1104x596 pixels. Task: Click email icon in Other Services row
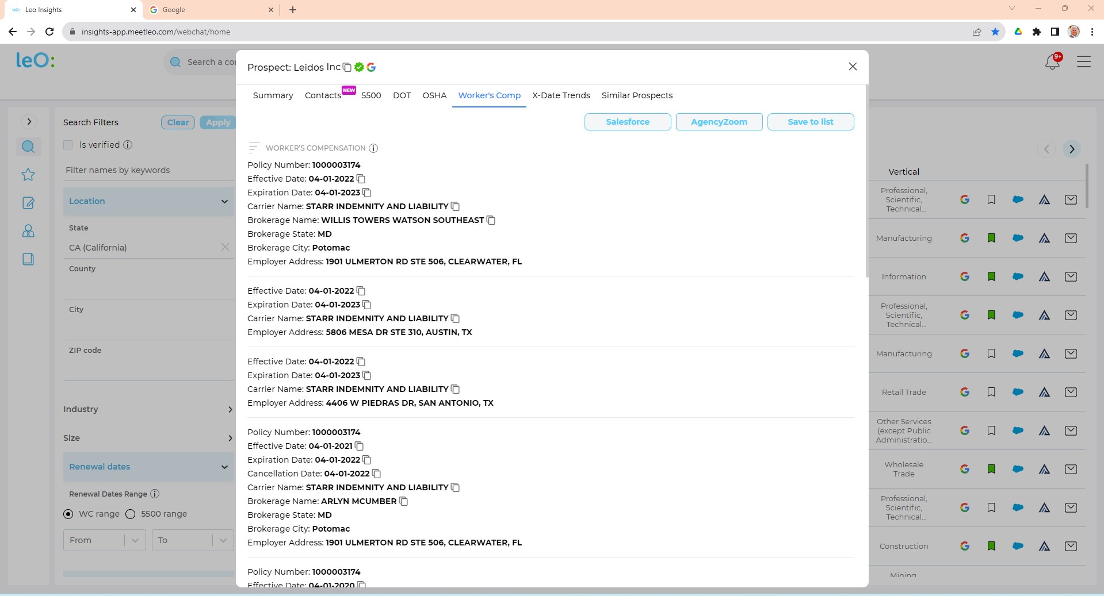[1071, 430]
